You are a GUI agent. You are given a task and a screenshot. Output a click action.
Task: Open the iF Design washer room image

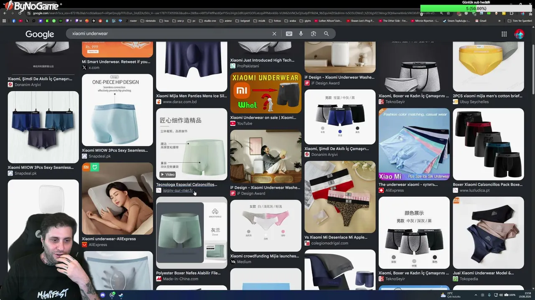point(266,157)
